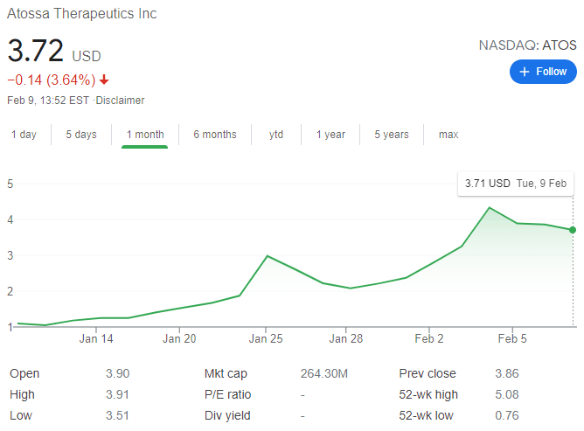Click the plus icon in Follow
Viewport: 584px width, 431px height.
point(525,72)
